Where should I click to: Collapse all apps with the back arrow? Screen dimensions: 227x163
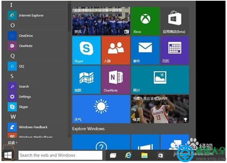click(x=13, y=143)
